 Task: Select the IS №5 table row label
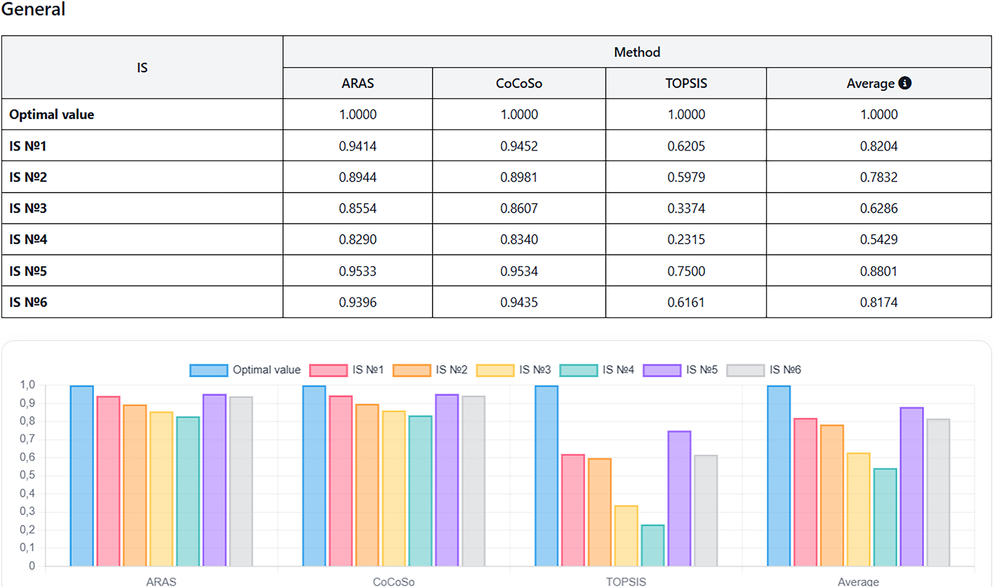pos(28,271)
